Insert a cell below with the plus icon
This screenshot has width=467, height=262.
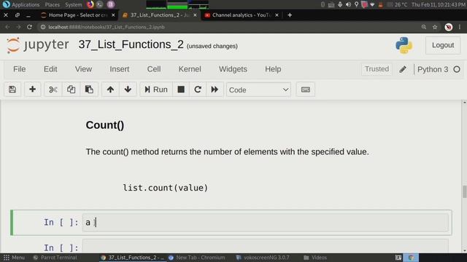(32, 90)
